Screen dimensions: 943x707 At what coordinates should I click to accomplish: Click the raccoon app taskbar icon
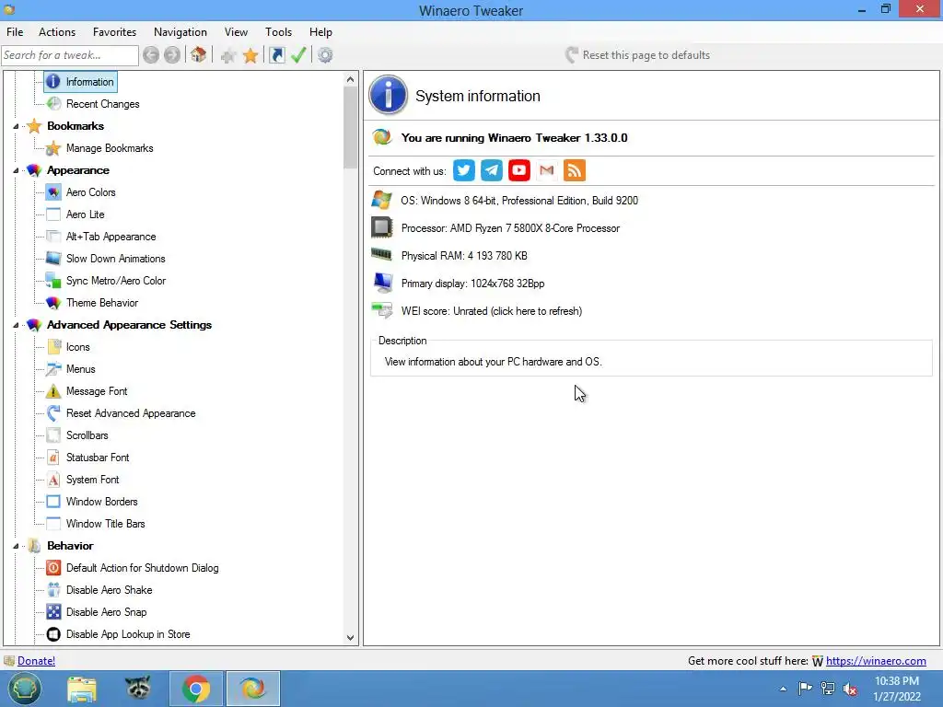[138, 689]
